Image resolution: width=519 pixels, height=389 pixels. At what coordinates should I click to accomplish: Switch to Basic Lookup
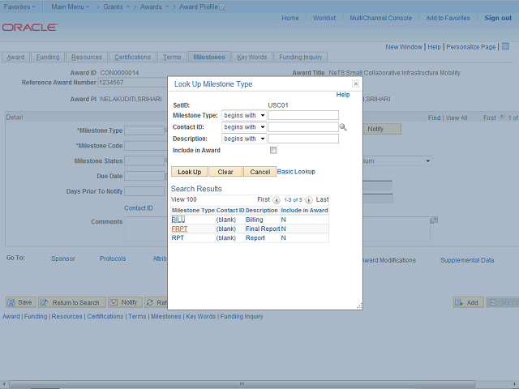click(x=296, y=172)
